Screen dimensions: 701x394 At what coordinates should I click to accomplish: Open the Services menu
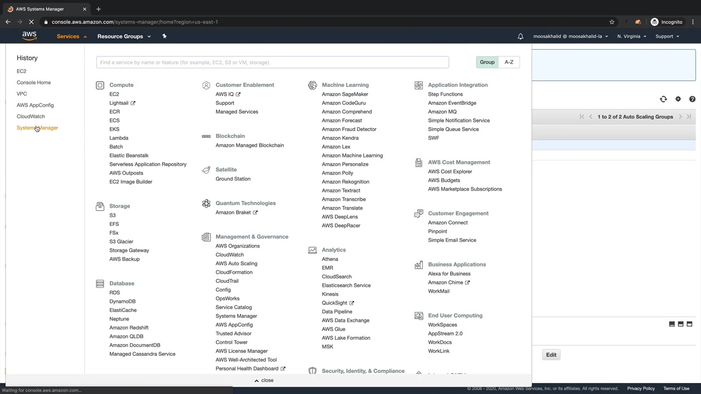71,37
